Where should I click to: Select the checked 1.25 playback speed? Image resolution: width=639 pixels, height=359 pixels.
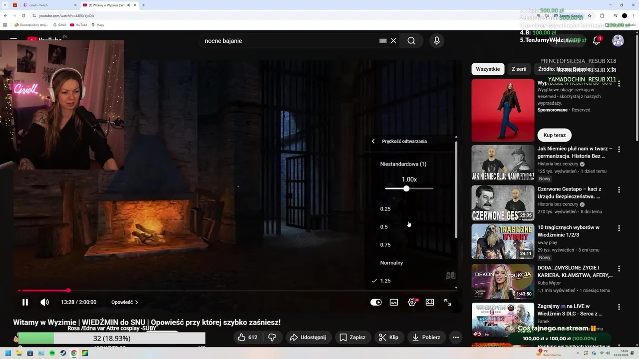tap(385, 281)
